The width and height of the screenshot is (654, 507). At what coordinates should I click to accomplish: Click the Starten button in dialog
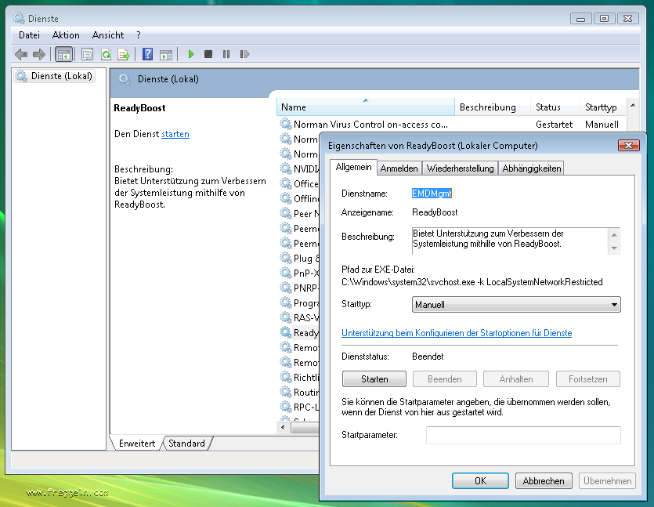click(x=374, y=379)
